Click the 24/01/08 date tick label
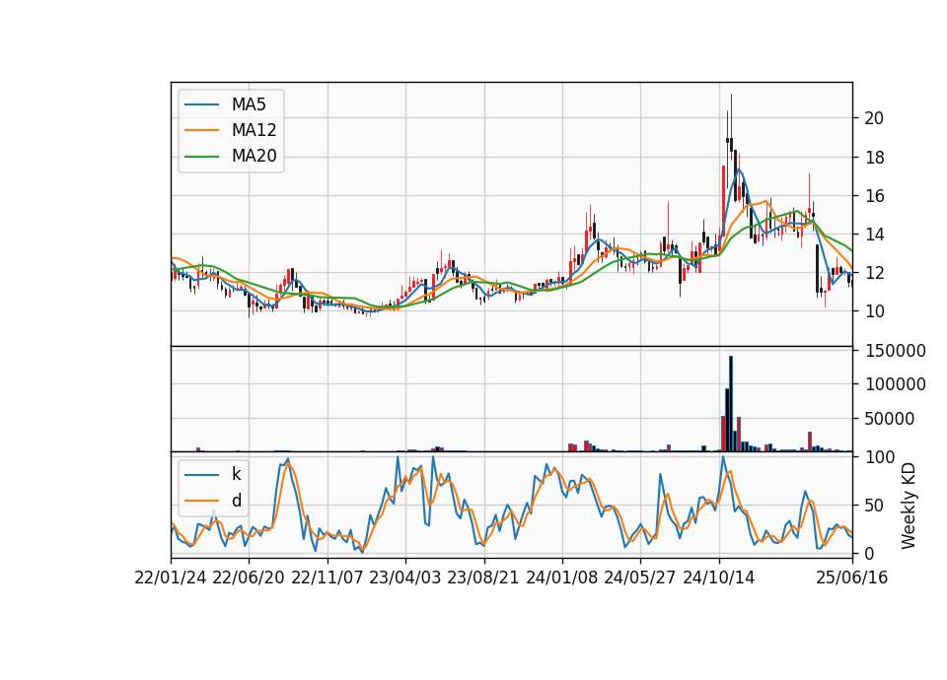 pyautogui.click(x=561, y=578)
